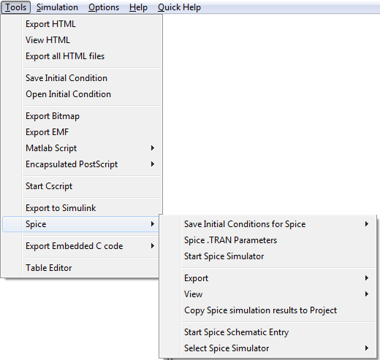Expand the Spice Export submenu

[x=267, y=278]
